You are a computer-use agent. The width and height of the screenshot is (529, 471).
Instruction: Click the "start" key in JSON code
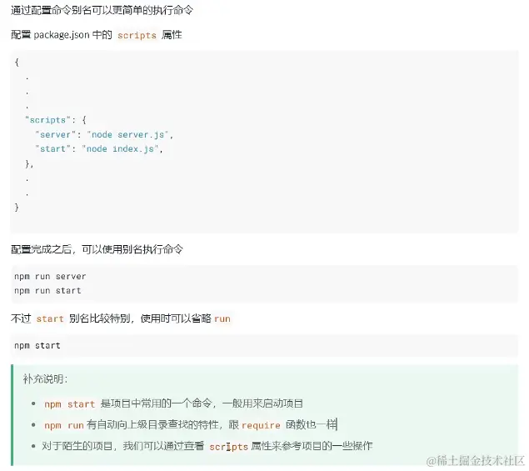[x=53, y=149]
